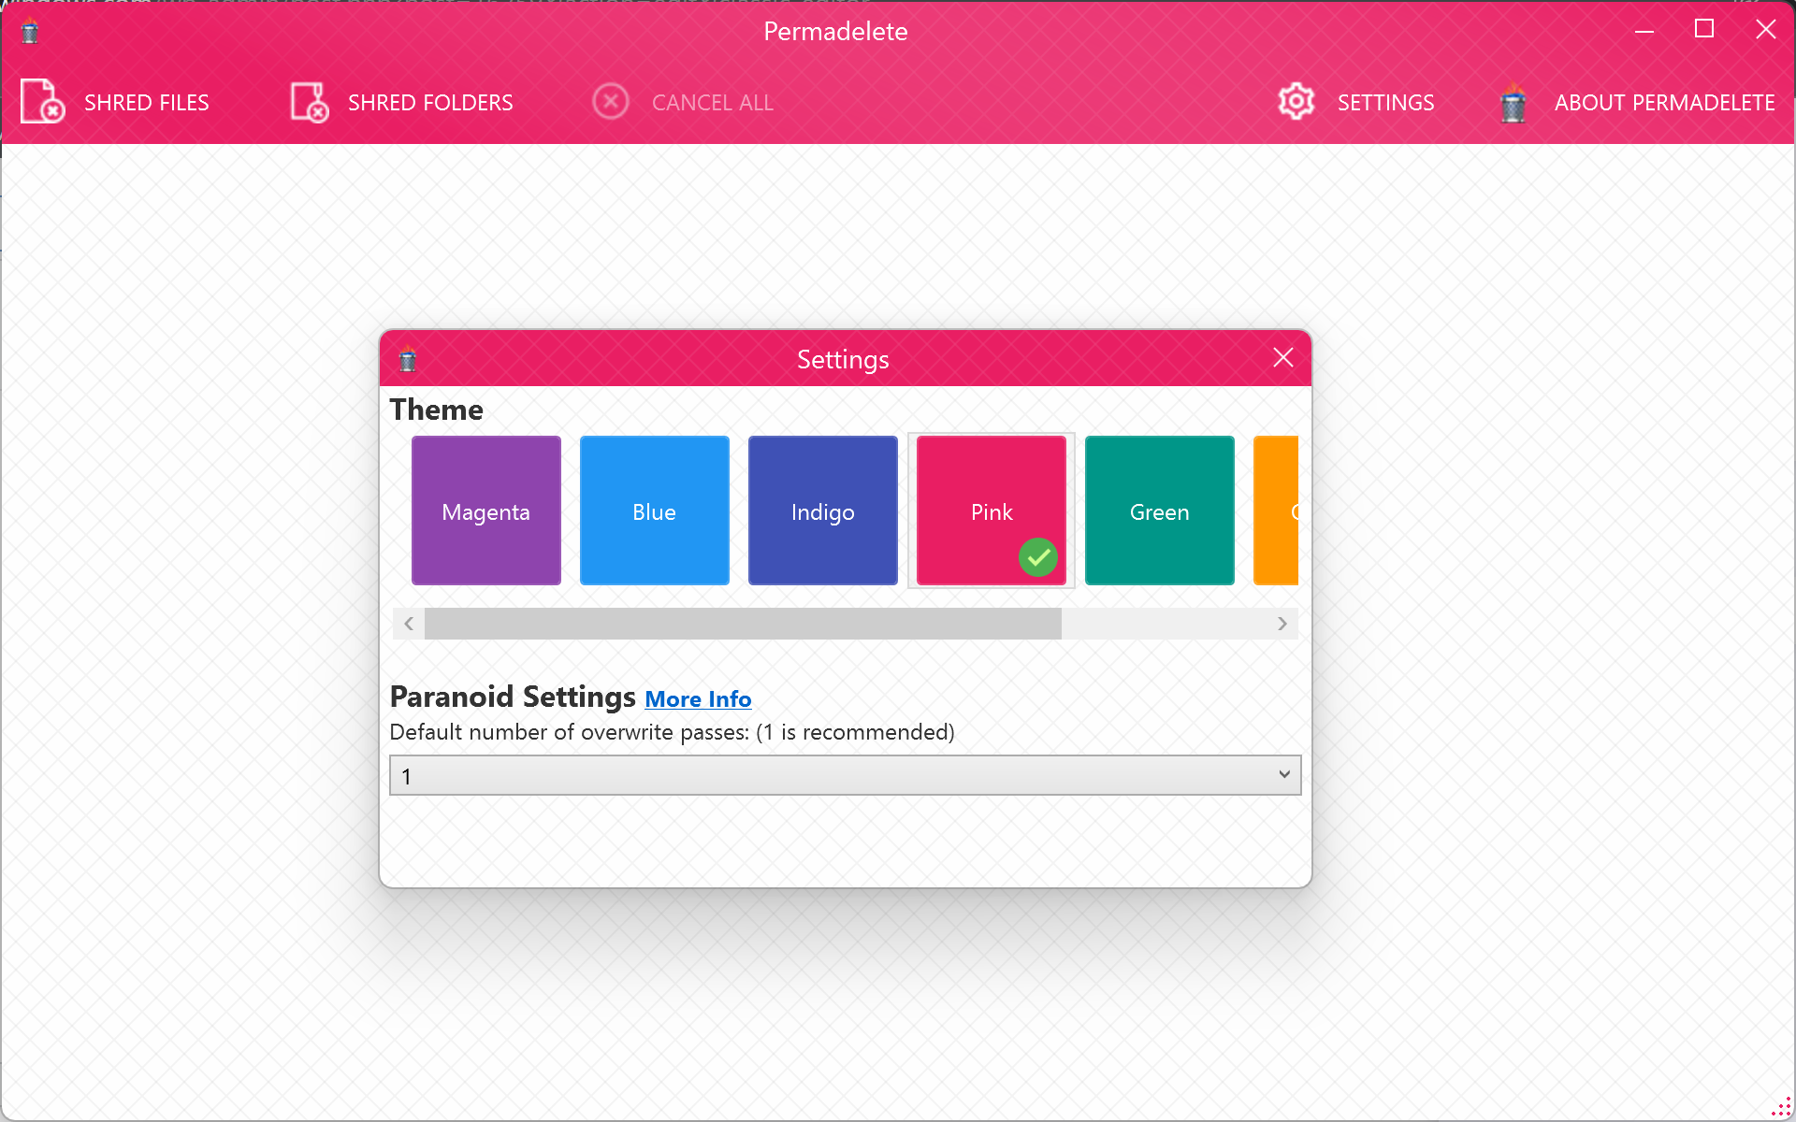Open SHRED FOLDERS label
Viewport: 1796px width, 1122px height.
coord(430,103)
